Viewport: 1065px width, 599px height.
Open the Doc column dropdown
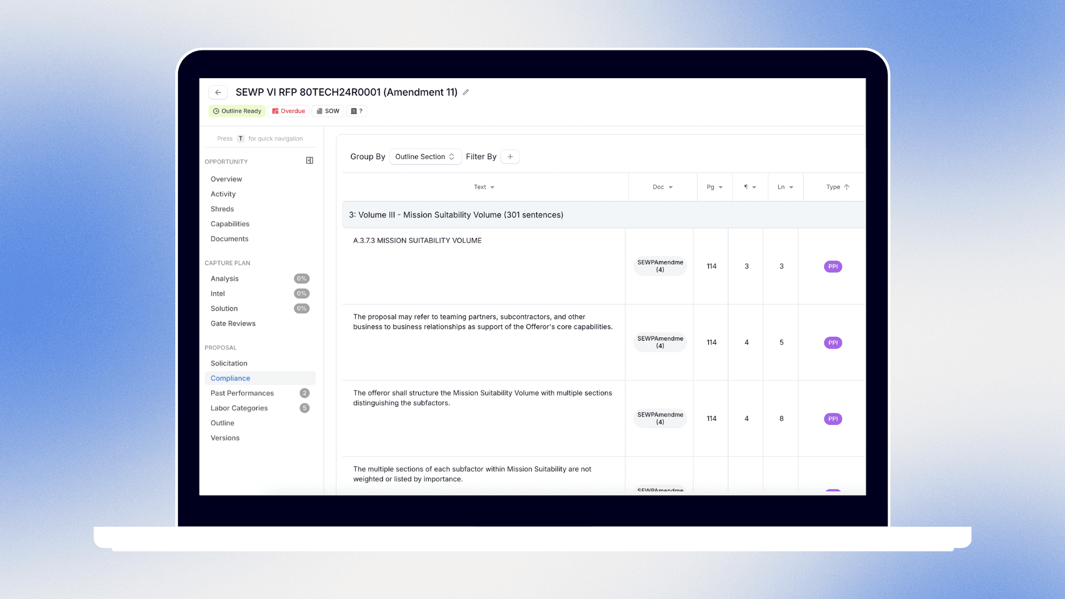point(671,187)
